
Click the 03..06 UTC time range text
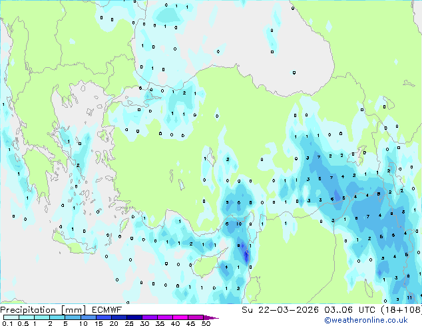tap(349, 310)
